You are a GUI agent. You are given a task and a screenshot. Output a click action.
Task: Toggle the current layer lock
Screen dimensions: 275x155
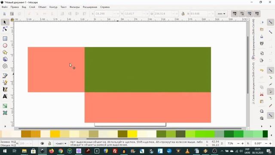[x=49, y=143]
